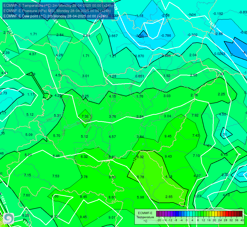The image size is (247, 227).
Task: Click the 7.92 value on the map
Action: click(x=195, y=115)
